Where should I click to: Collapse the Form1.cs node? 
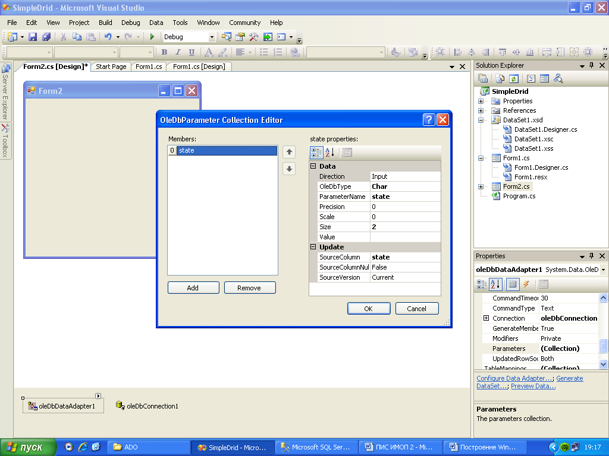tap(481, 158)
